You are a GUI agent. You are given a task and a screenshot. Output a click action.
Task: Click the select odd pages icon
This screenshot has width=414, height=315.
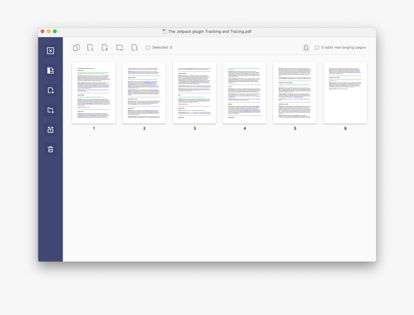pos(91,47)
